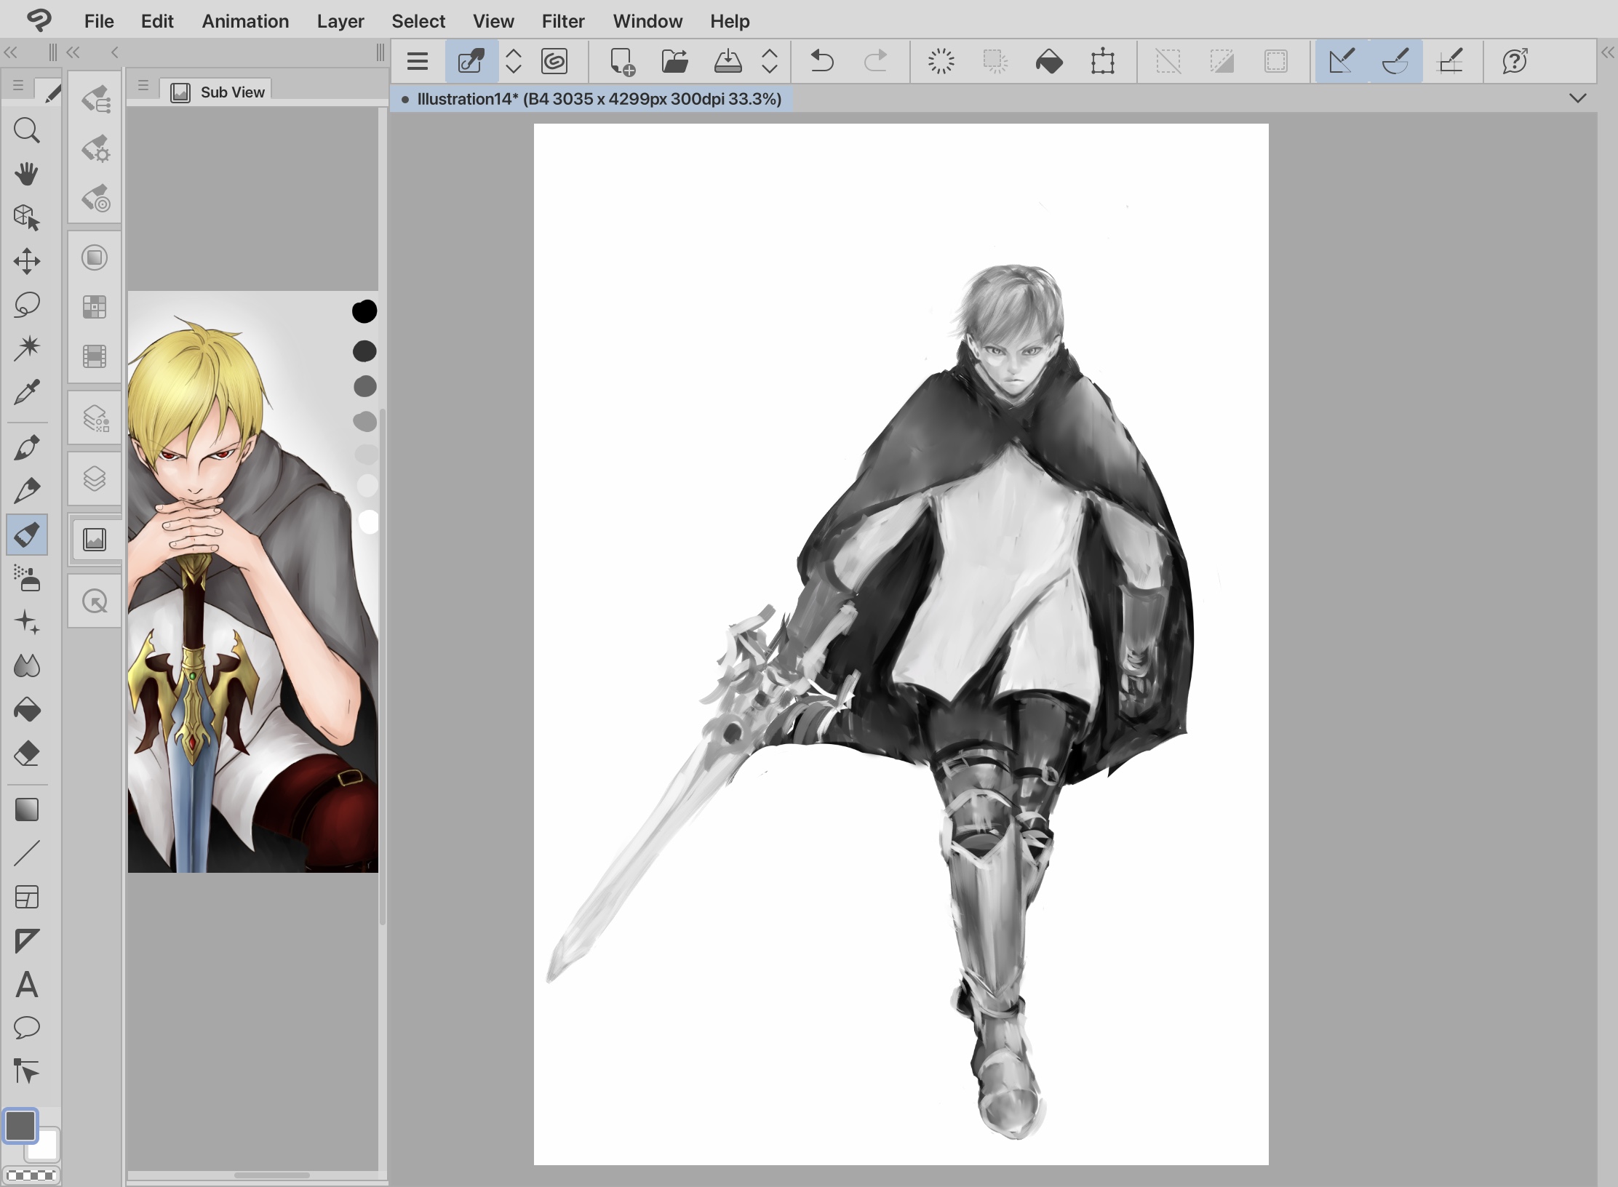Open a file with folder button
Image resolution: width=1618 pixels, height=1187 pixels.
coord(675,61)
